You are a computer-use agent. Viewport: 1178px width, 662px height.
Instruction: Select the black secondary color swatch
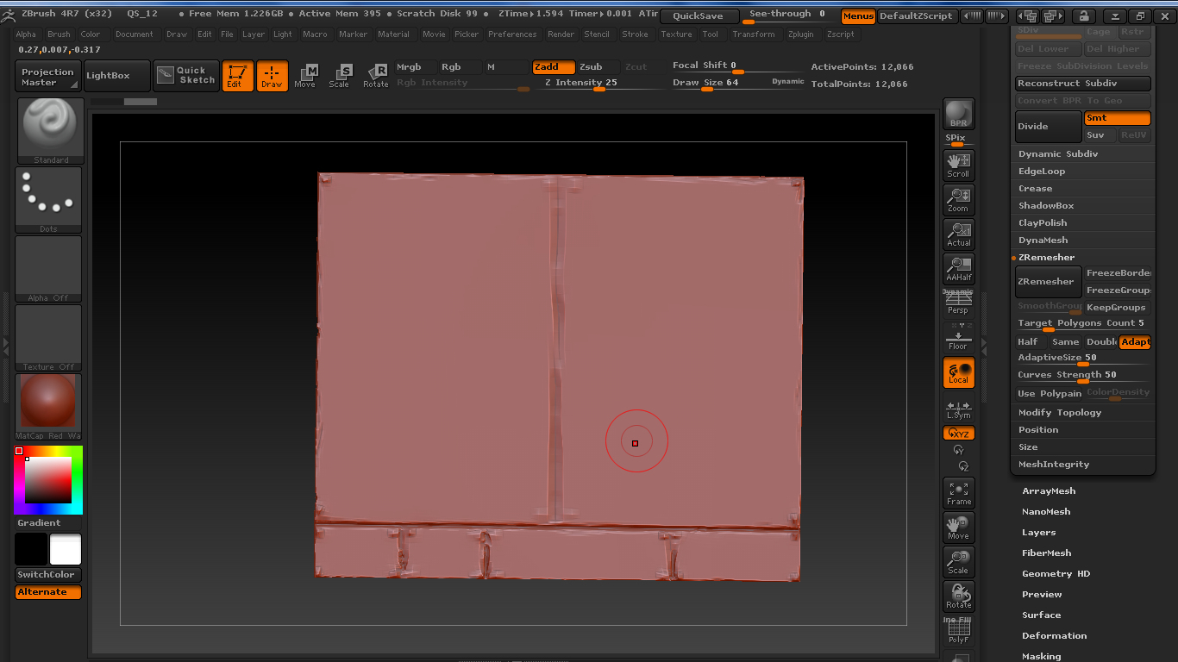[31, 549]
